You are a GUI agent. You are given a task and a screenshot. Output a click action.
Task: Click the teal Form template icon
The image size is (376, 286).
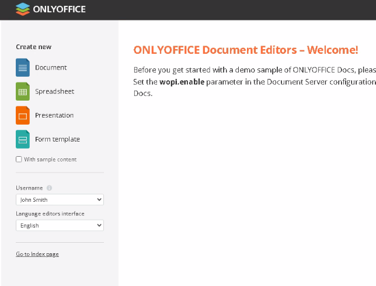[23, 139]
